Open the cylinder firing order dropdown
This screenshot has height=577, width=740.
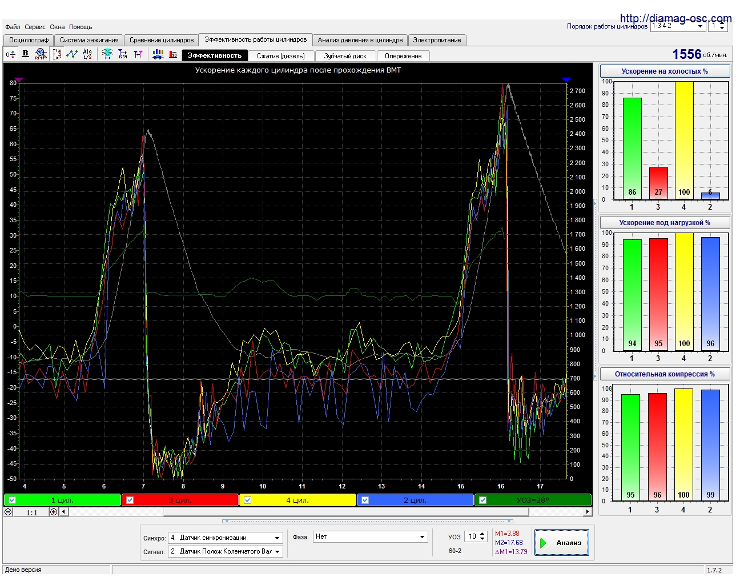click(x=701, y=26)
